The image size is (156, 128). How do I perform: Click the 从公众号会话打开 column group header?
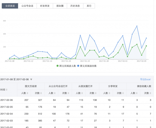click(58, 86)
